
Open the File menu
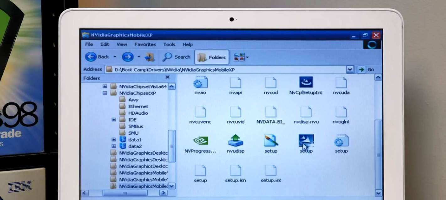(x=89, y=44)
